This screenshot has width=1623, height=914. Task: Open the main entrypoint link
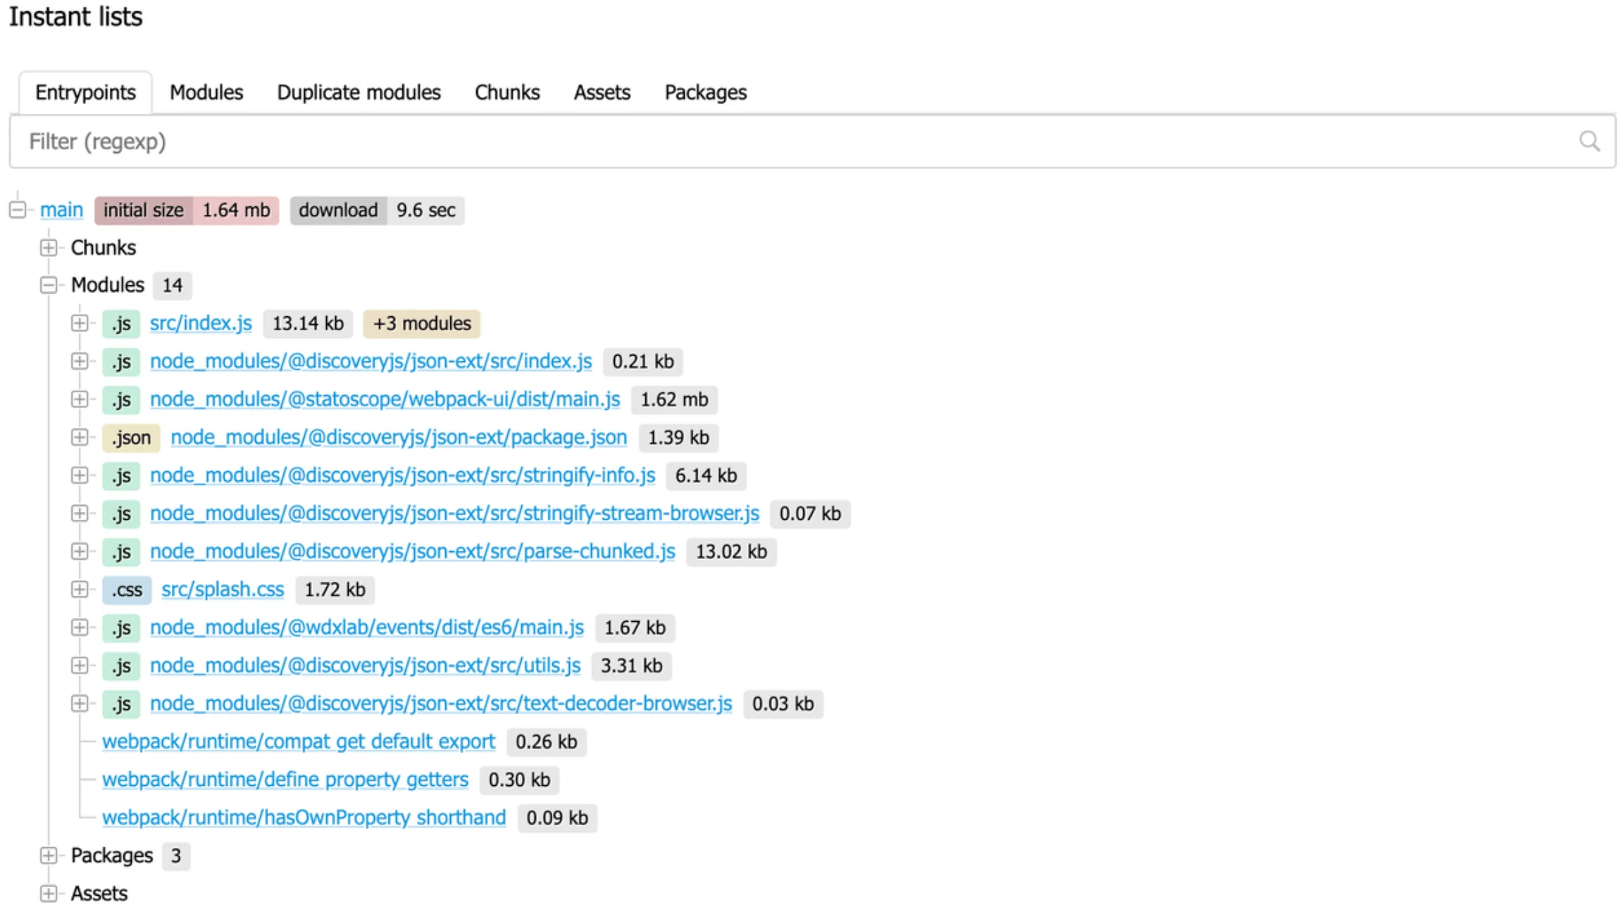coord(61,210)
